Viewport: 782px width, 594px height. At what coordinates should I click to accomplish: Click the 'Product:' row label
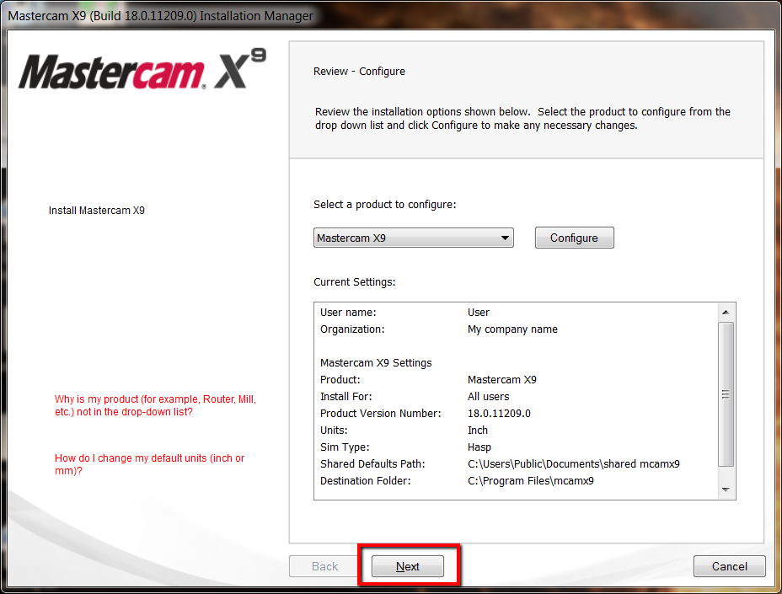tap(340, 379)
